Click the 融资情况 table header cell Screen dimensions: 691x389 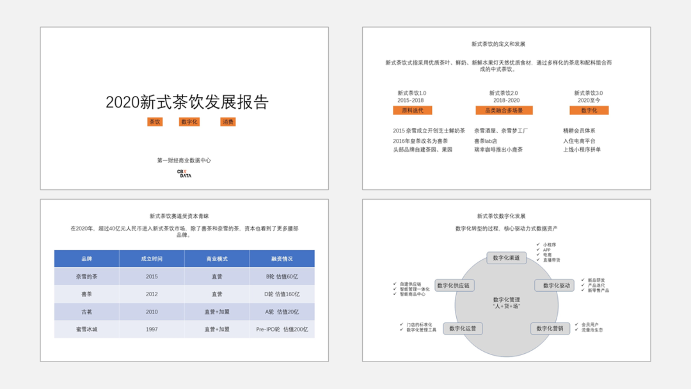282,258
